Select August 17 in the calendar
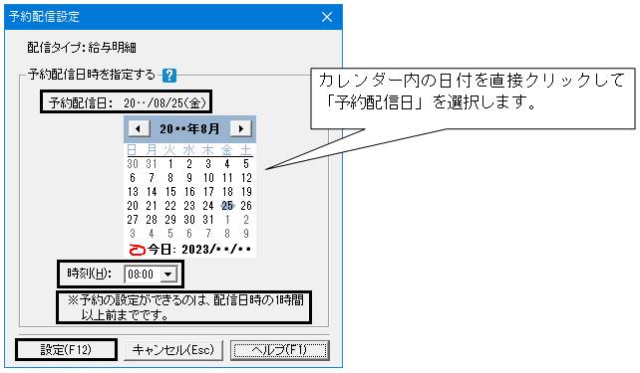Image resolution: width=640 pixels, height=373 pixels. click(208, 192)
